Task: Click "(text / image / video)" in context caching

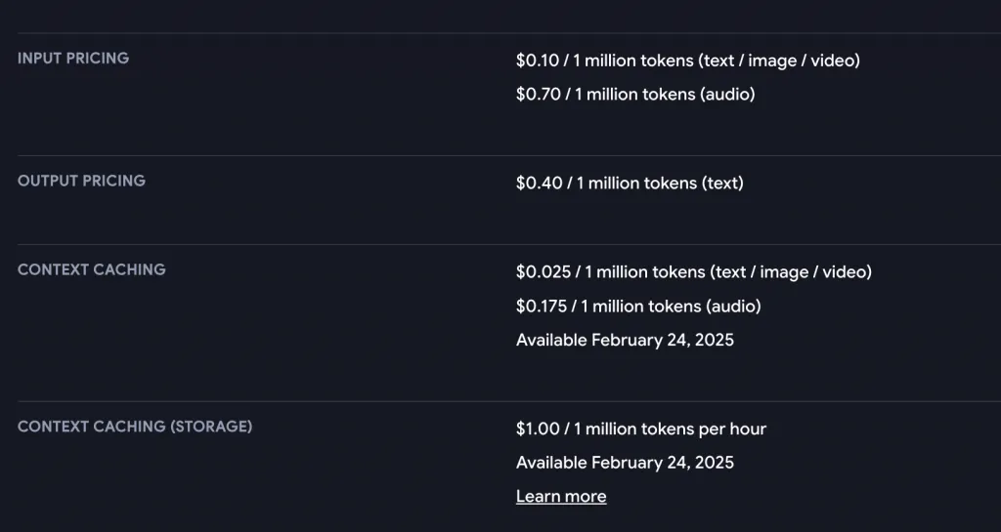Action: pyautogui.click(x=791, y=272)
